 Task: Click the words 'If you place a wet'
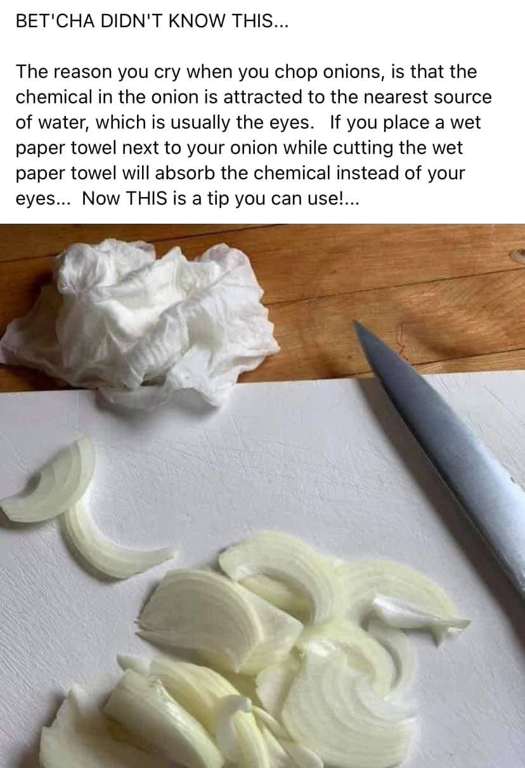406,122
